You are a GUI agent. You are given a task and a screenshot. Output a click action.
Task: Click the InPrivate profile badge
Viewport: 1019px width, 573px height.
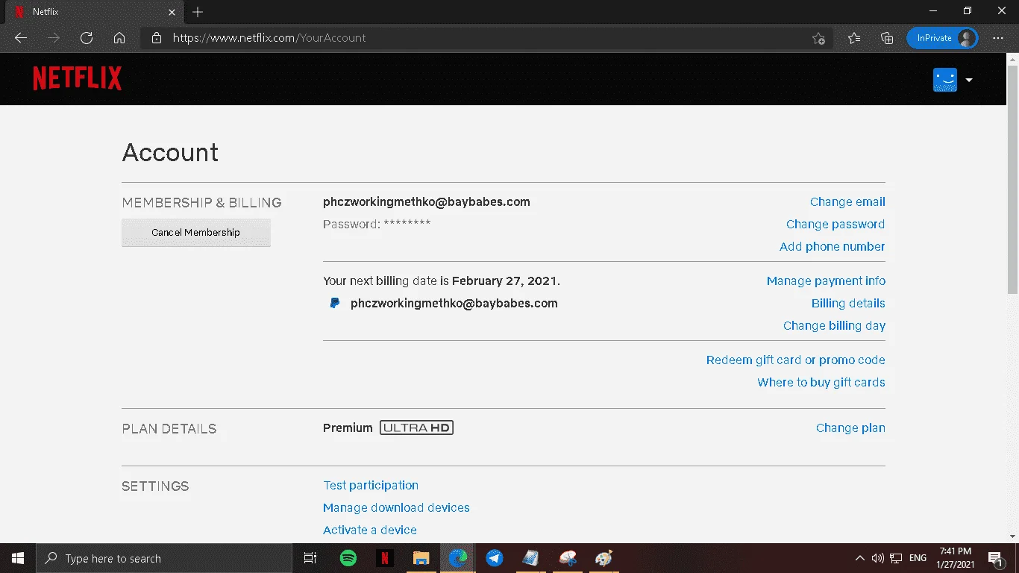(942, 38)
